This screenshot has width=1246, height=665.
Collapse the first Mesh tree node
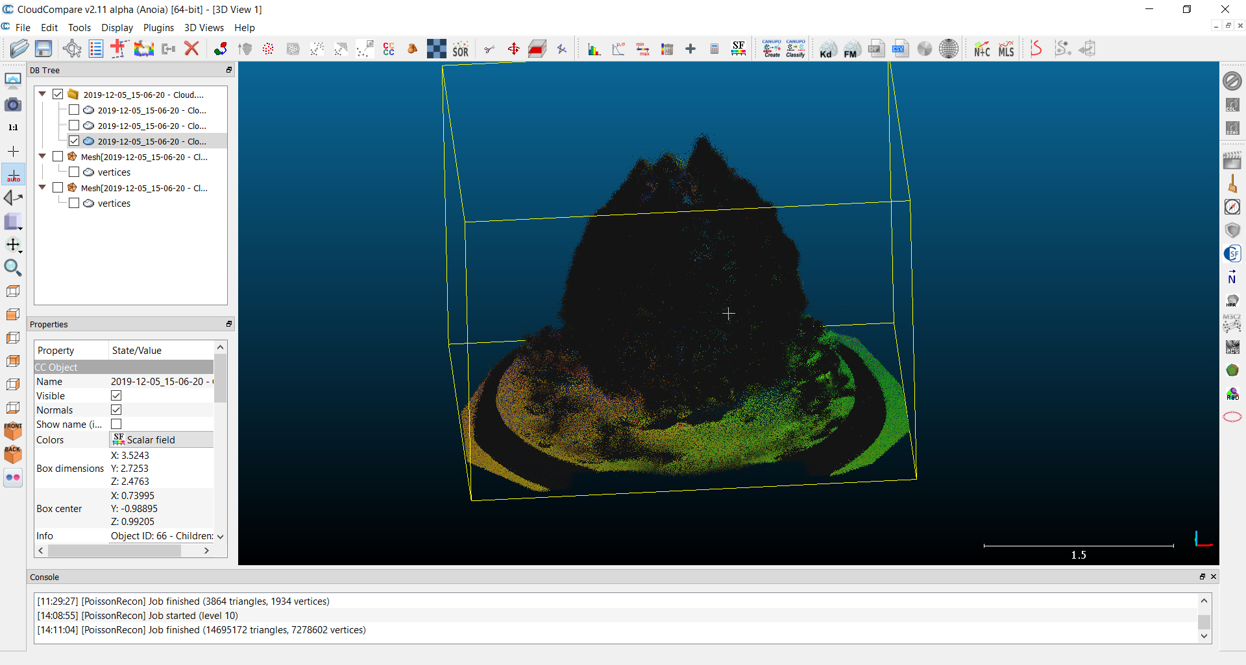click(x=42, y=156)
